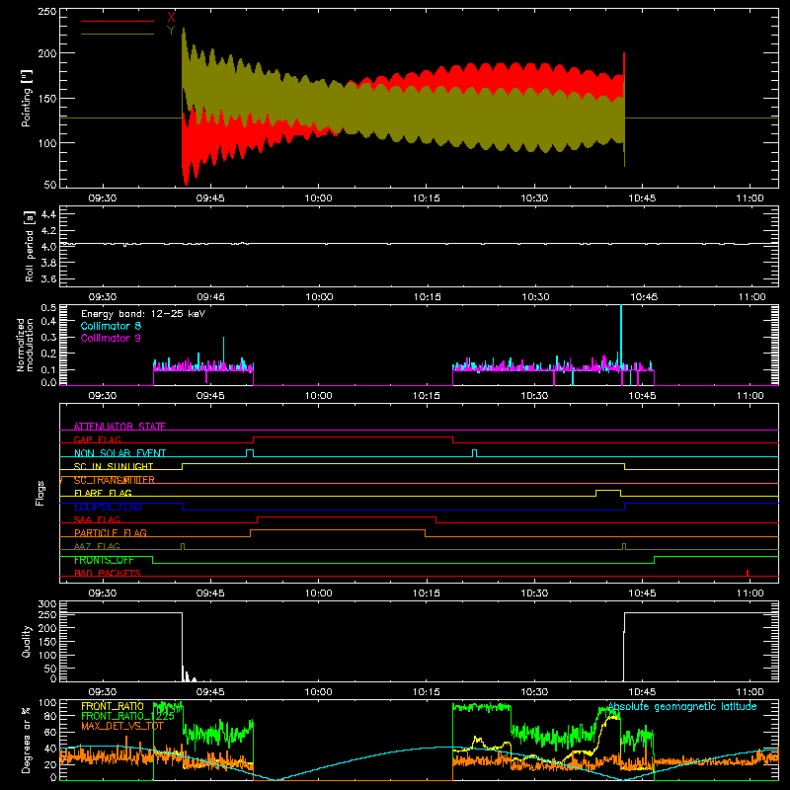Click the 'Normalized modulation' axis label

click(x=25, y=345)
